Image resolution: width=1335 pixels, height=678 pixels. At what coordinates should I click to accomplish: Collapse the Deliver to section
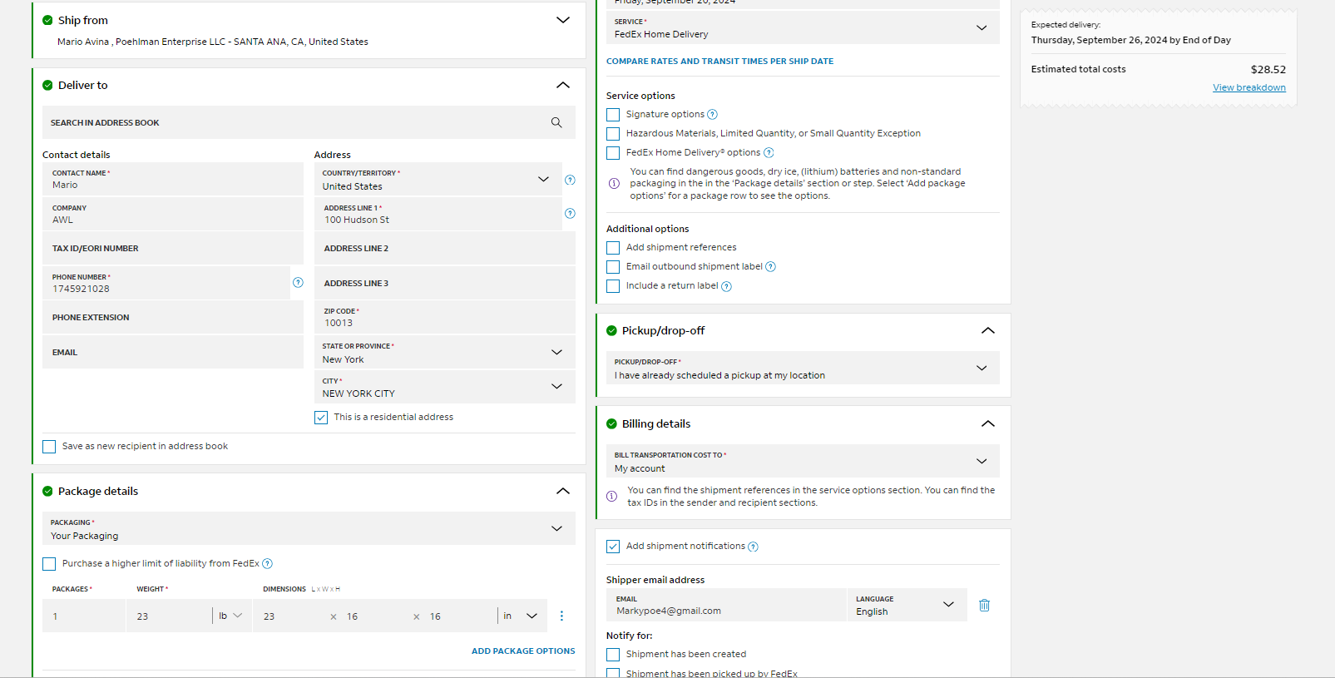pos(563,85)
